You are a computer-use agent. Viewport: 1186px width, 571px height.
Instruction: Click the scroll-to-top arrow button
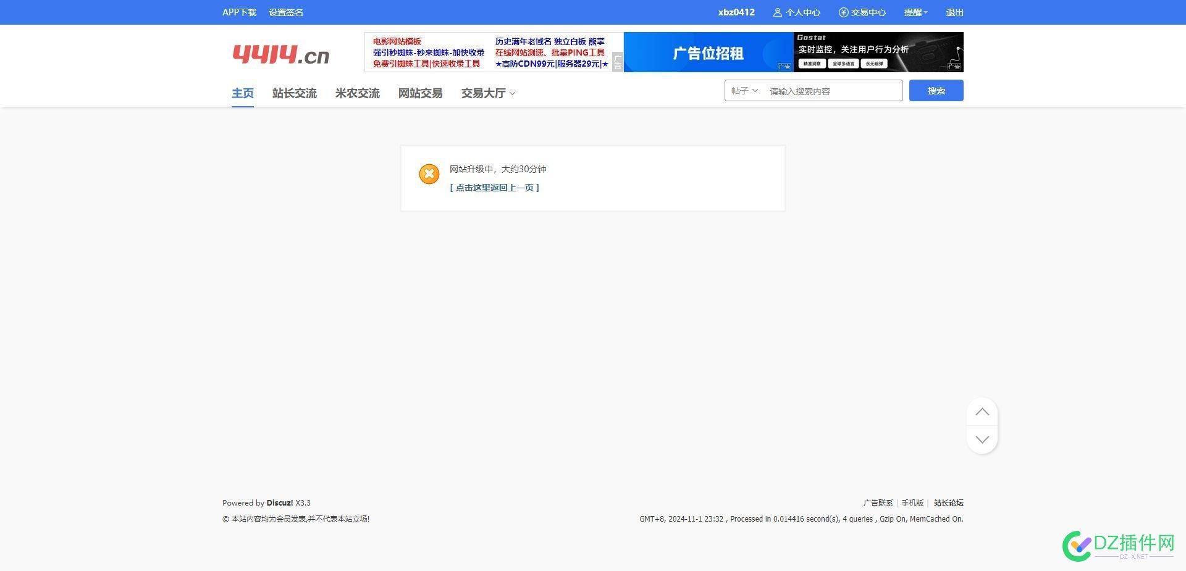pyautogui.click(x=982, y=412)
